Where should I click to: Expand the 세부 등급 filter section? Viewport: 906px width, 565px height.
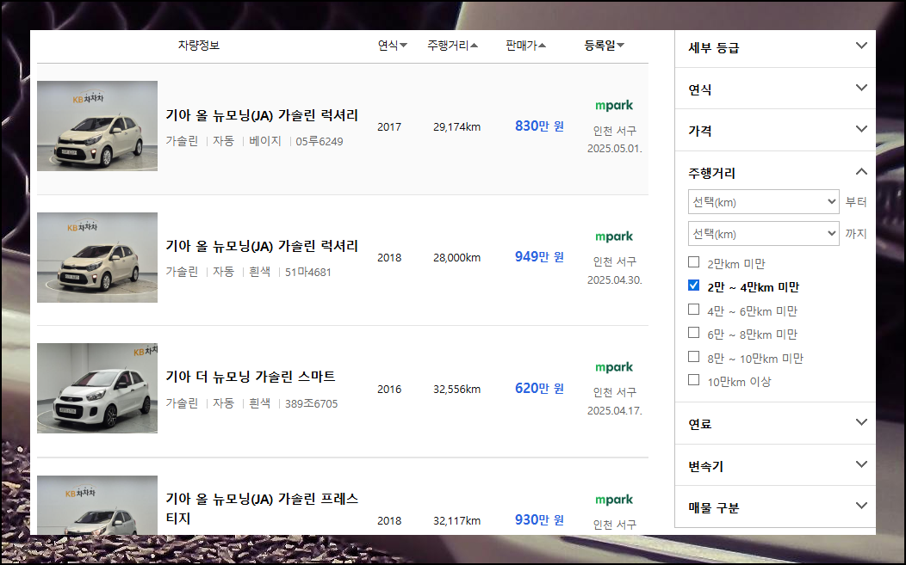(775, 48)
